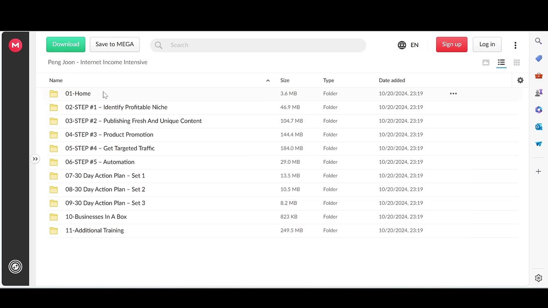Click the folder icon for 05-STEP #4
The width and height of the screenshot is (548, 308).
tap(54, 148)
